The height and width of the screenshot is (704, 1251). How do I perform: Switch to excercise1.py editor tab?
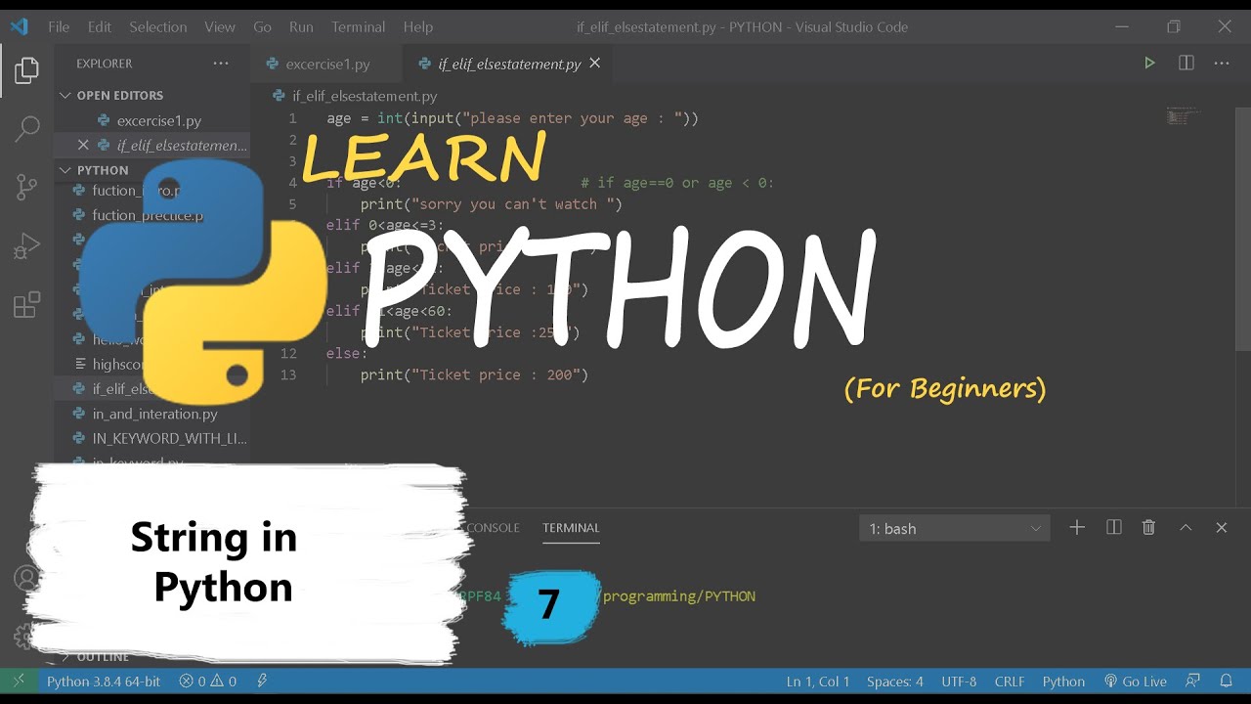(x=325, y=64)
